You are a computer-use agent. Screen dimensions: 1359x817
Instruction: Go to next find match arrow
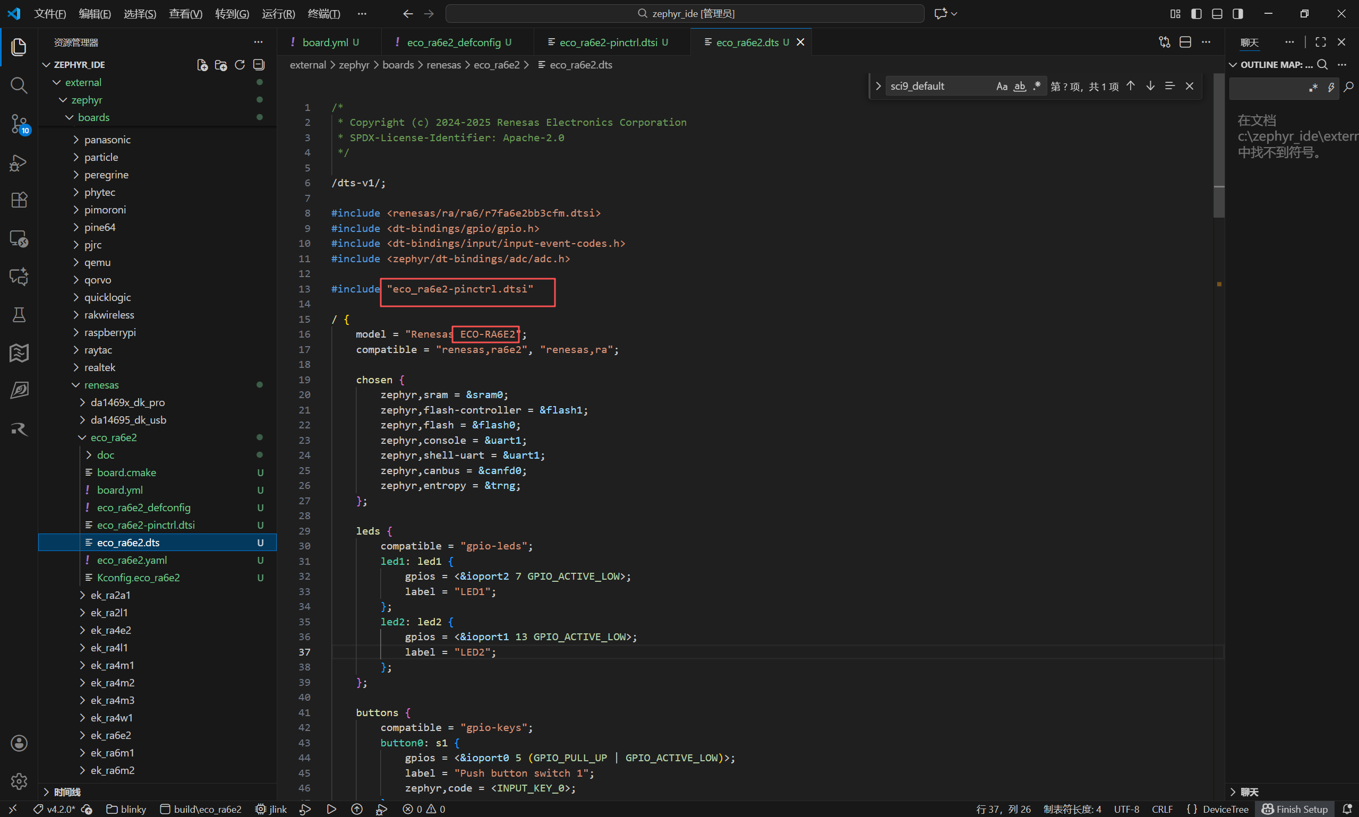point(1150,86)
